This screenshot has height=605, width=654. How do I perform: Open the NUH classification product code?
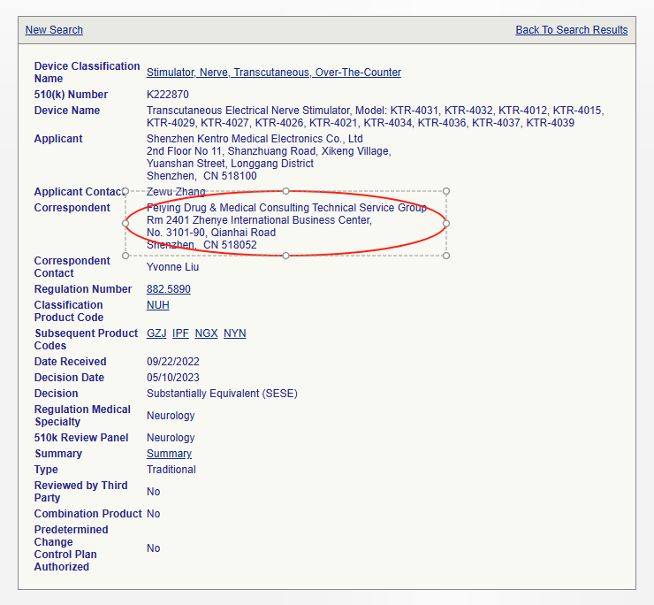coord(157,305)
